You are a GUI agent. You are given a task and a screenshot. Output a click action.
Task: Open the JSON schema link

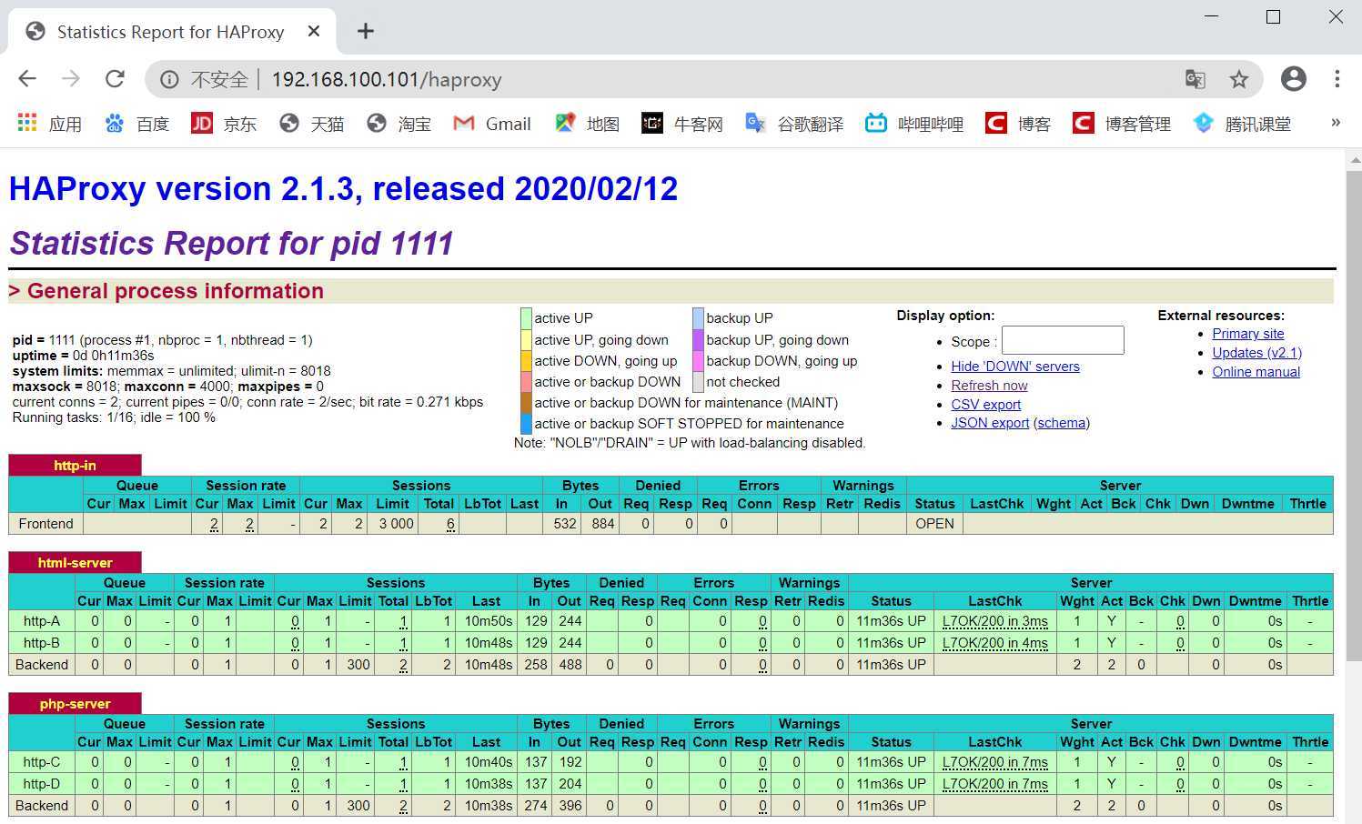click(1062, 423)
